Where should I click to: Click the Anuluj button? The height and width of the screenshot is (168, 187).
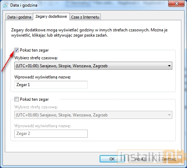pyautogui.click(x=141, y=159)
